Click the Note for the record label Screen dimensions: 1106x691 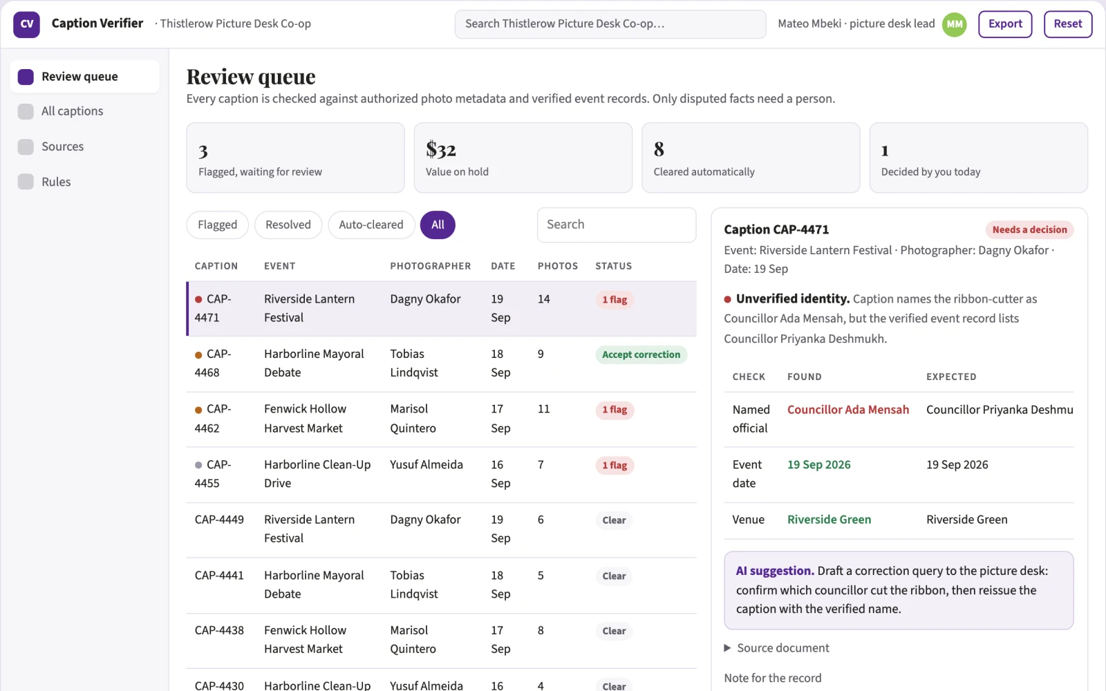tap(773, 679)
